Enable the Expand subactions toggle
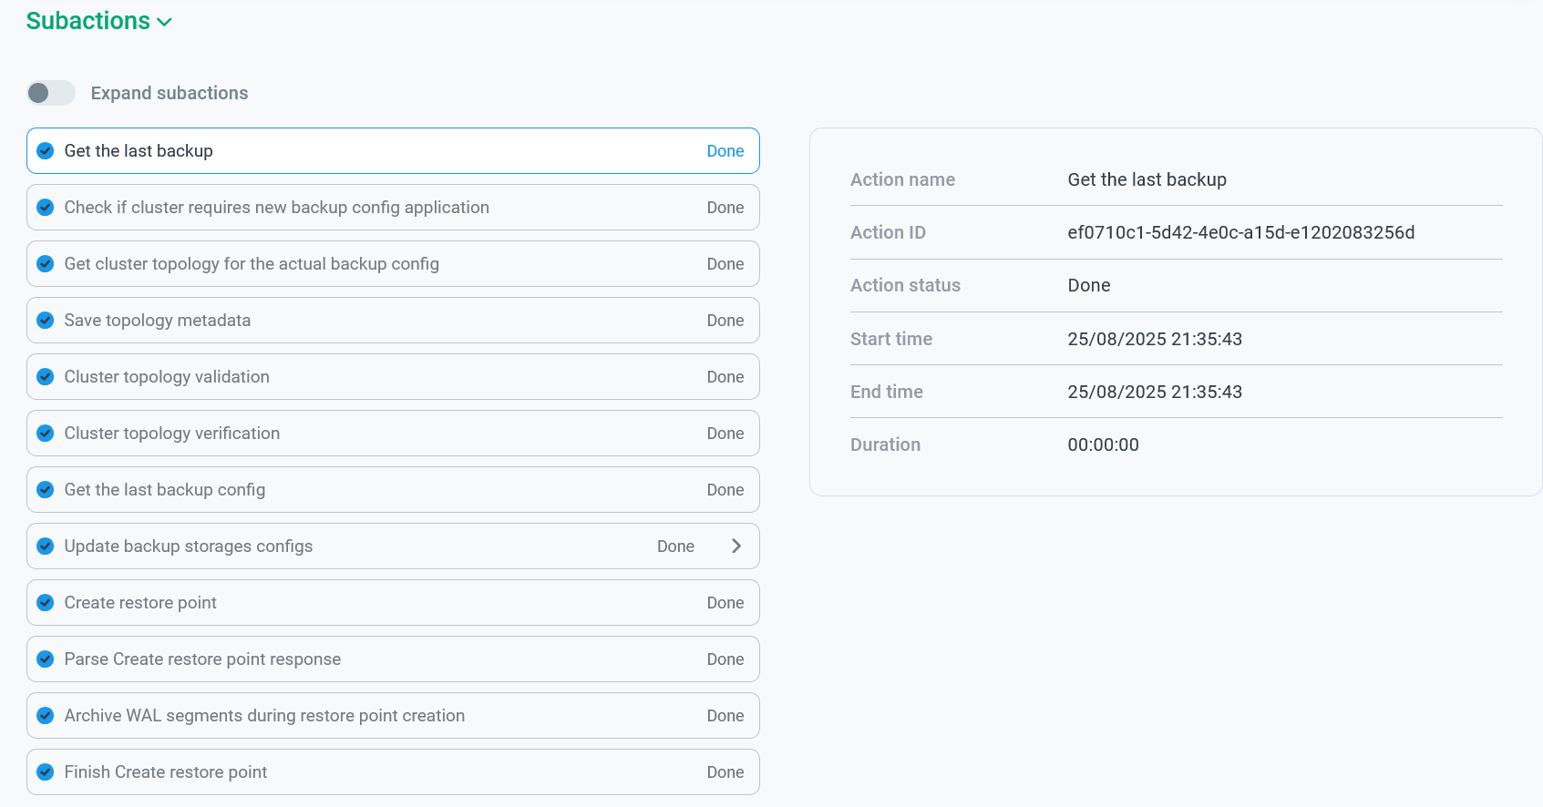The width and height of the screenshot is (1543, 807). click(x=51, y=93)
